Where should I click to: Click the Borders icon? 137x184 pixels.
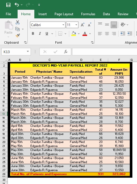pyautogui.click(x=60, y=34)
